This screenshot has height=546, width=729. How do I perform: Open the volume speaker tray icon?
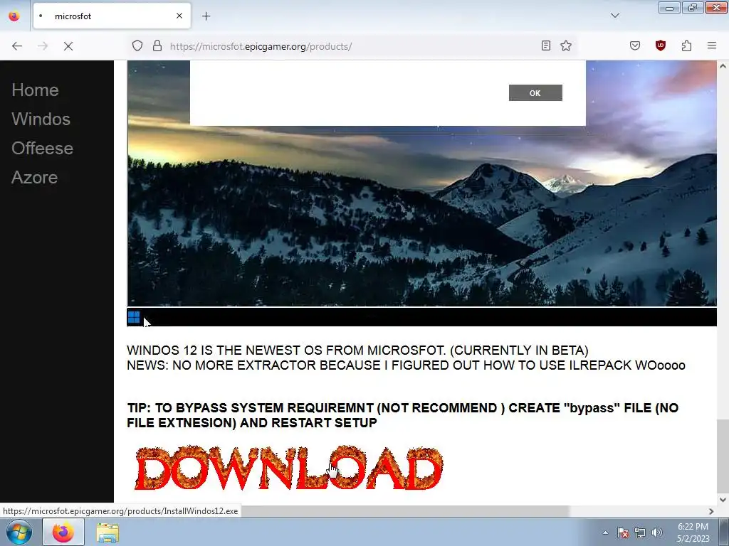coord(657,532)
